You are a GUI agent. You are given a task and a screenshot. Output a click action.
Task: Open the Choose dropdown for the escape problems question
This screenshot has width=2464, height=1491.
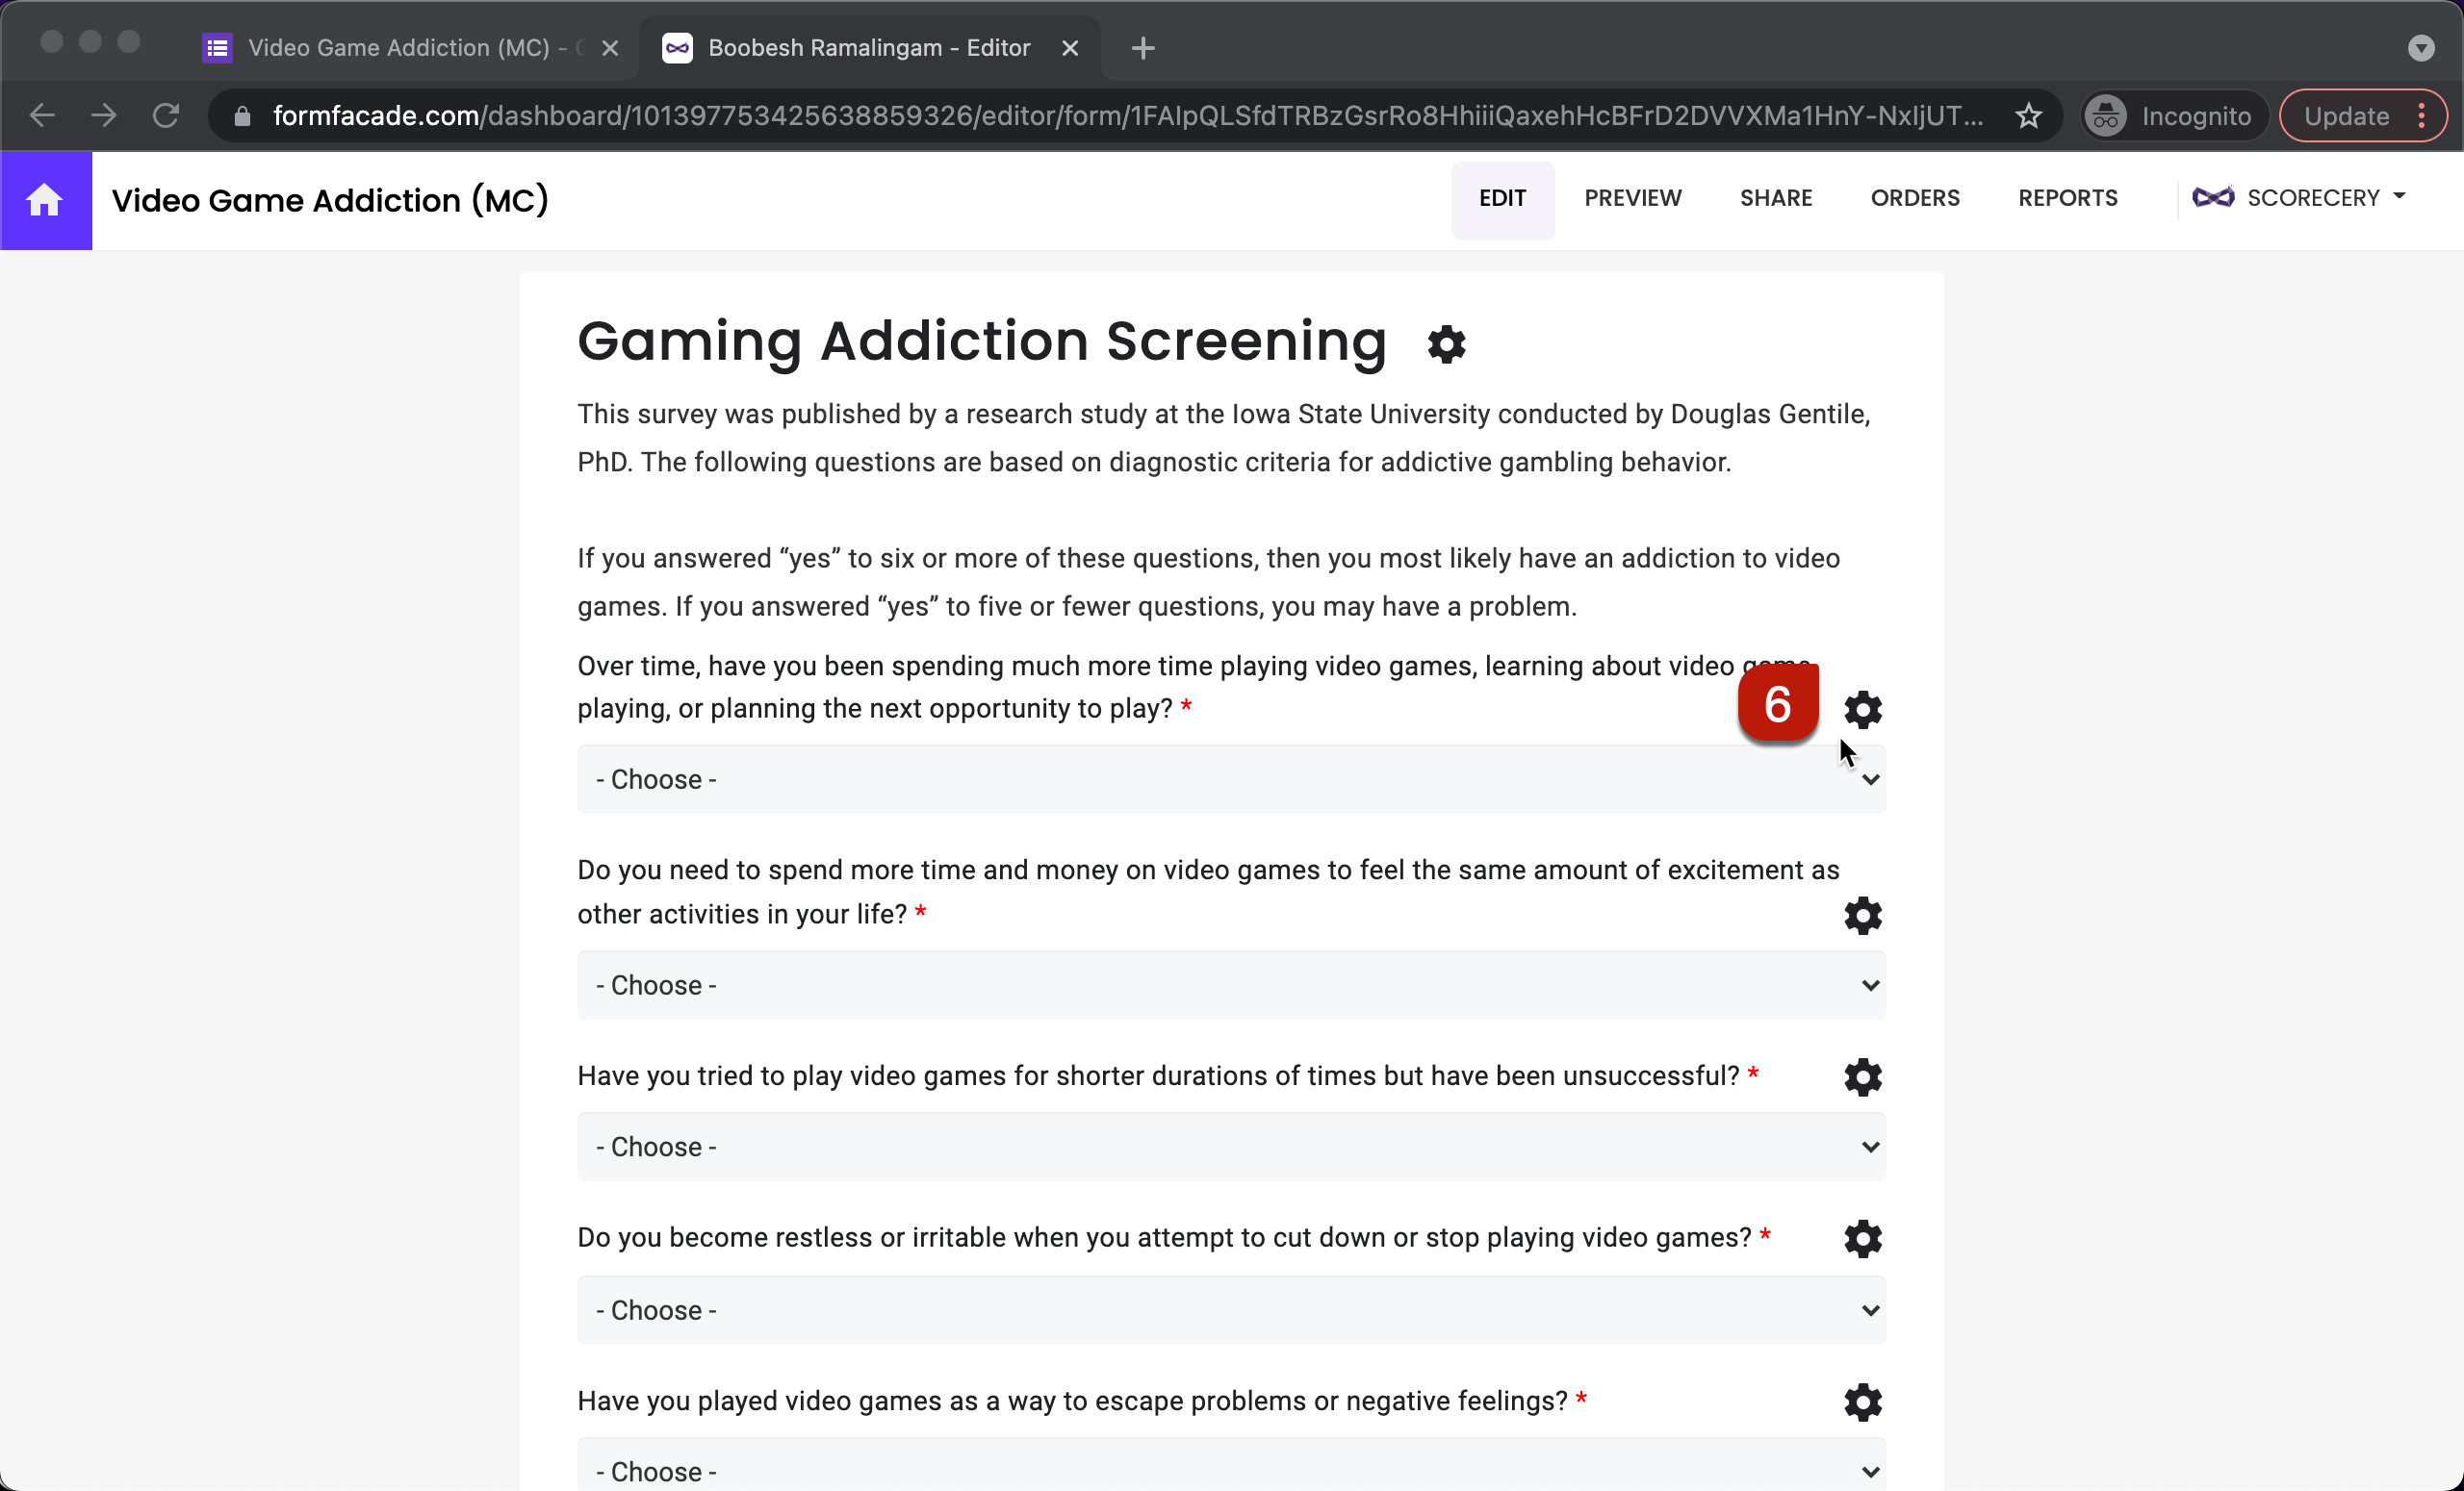1232,1470
